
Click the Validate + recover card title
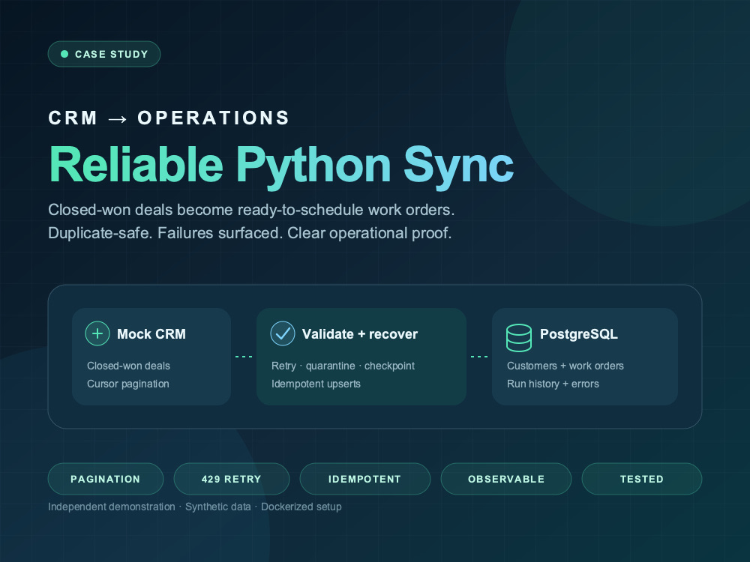coord(360,334)
